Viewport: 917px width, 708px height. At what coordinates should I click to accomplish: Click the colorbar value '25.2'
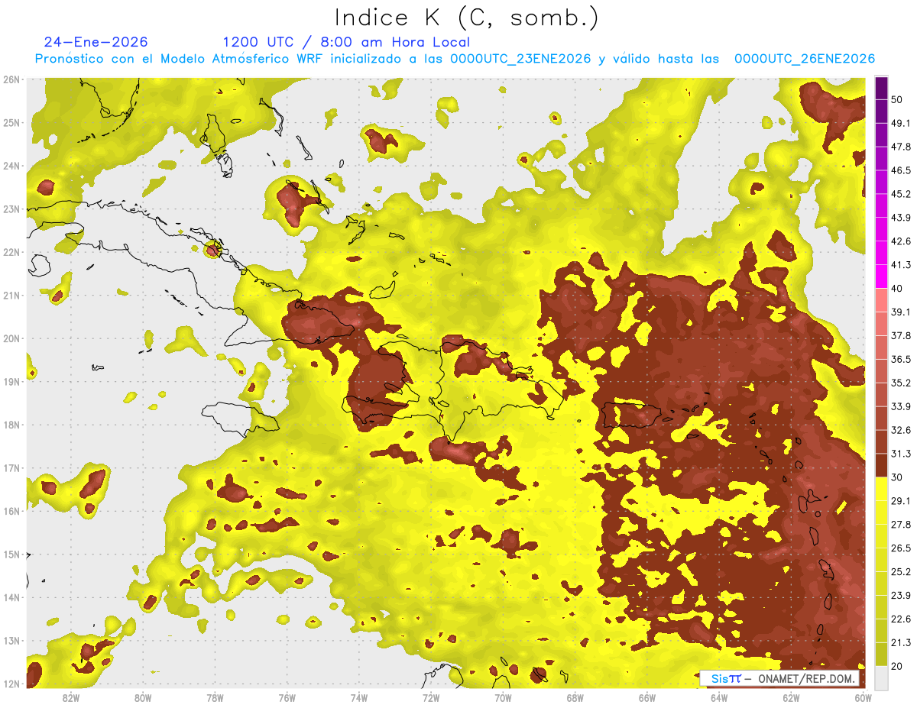pyautogui.click(x=901, y=572)
